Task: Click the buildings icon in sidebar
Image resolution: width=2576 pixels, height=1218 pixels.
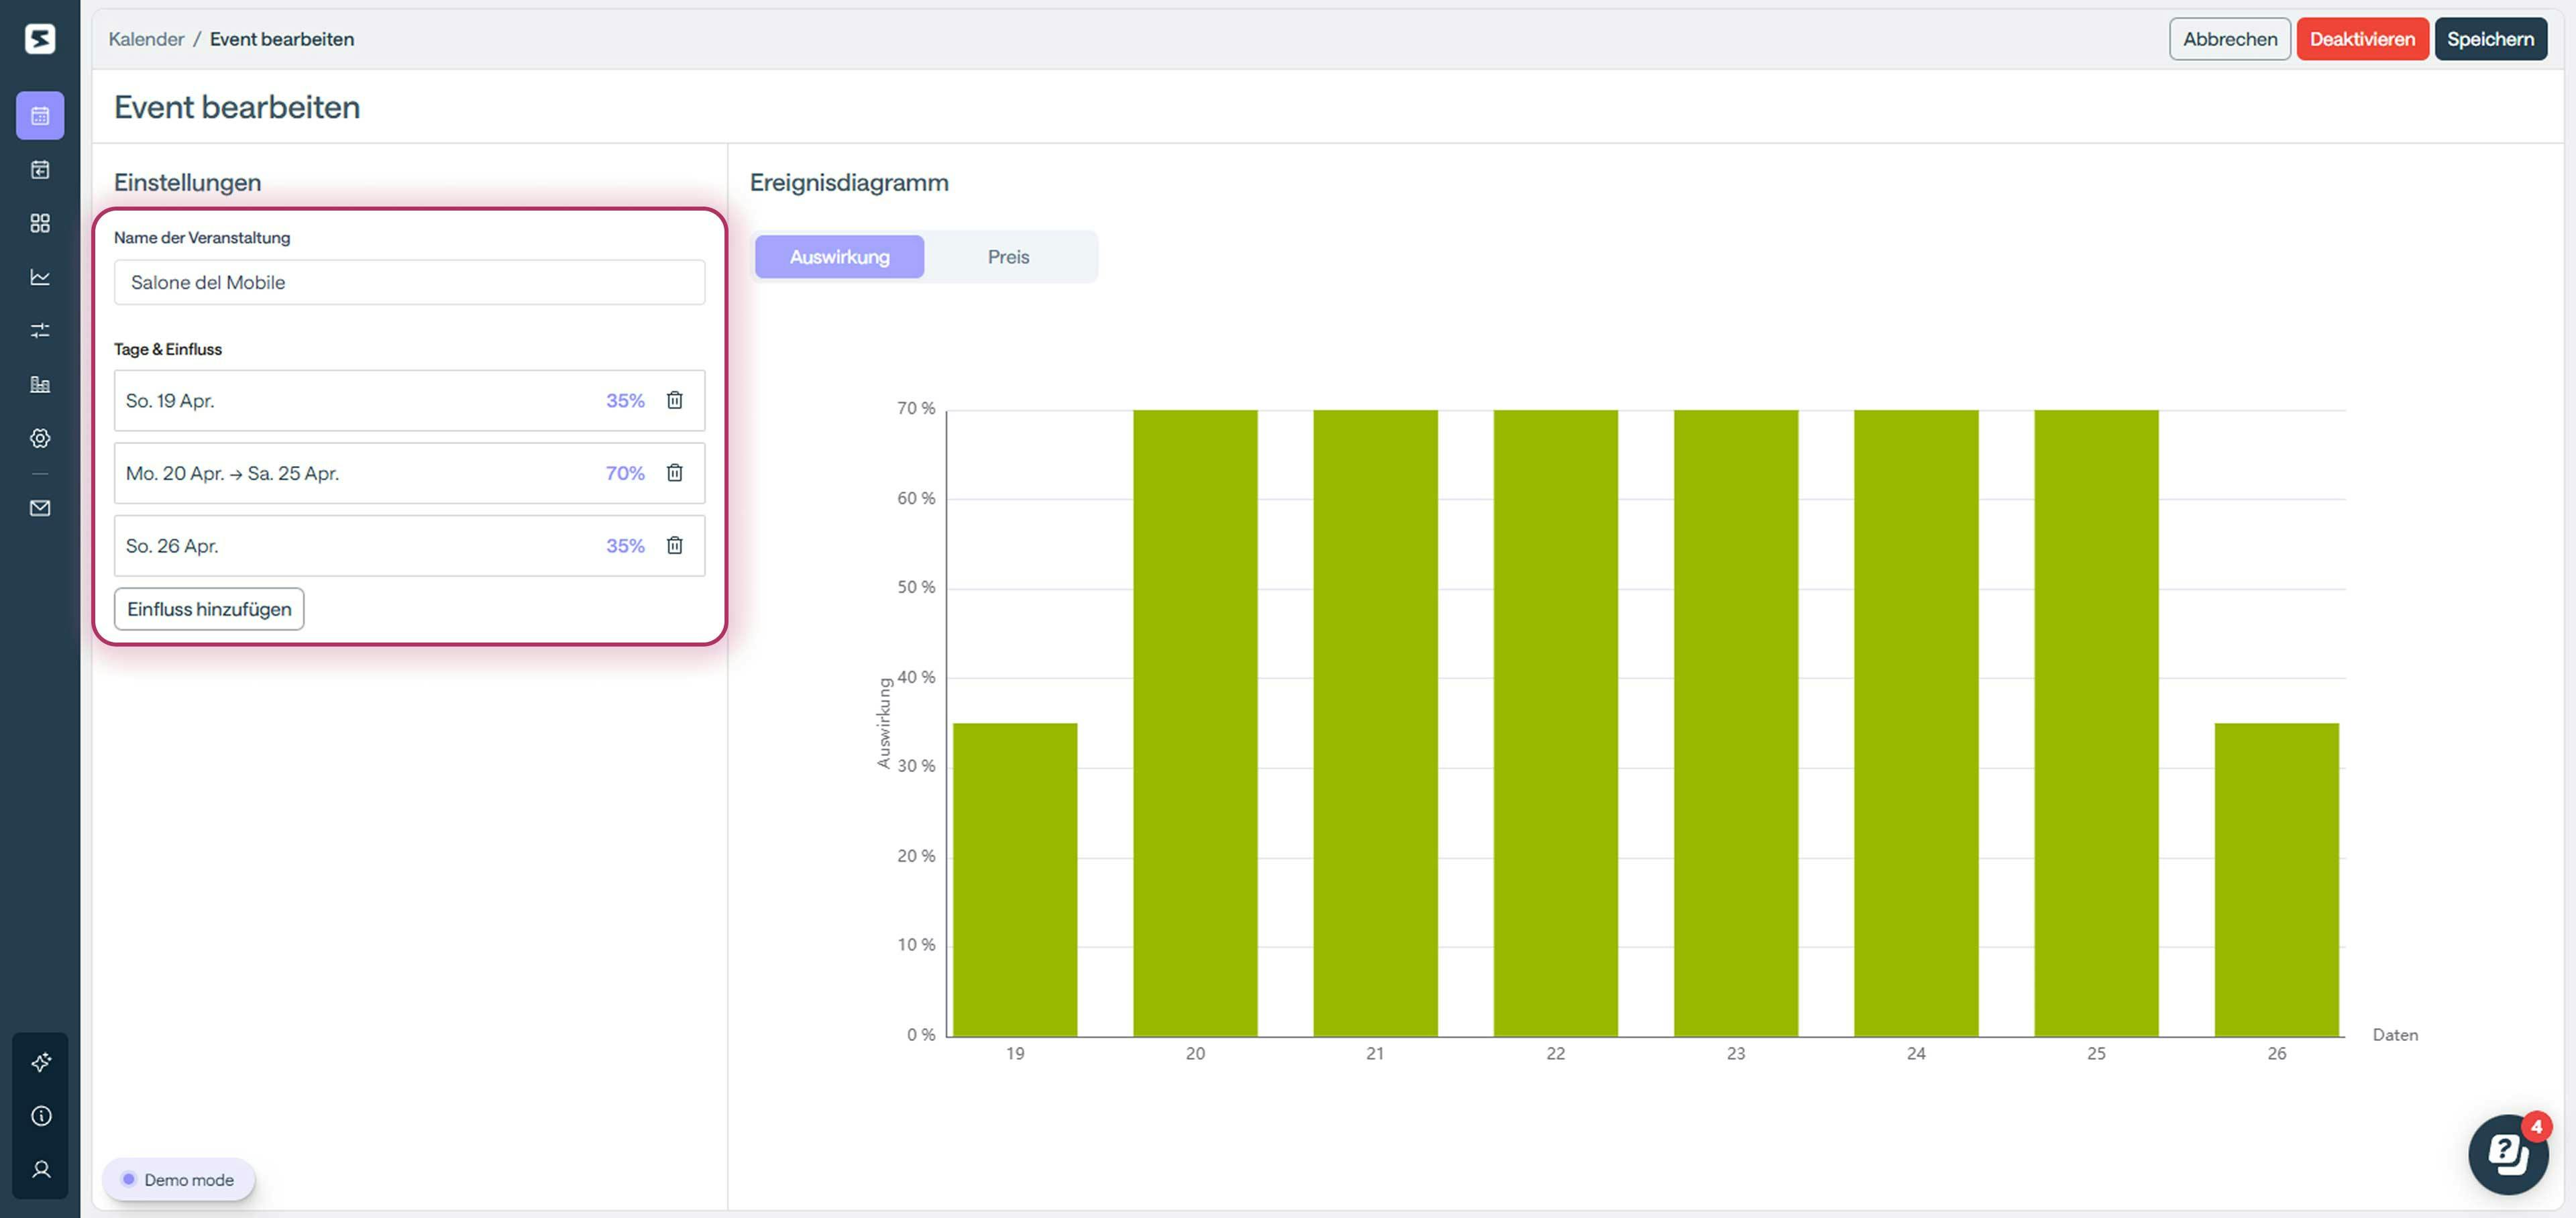Action: click(40, 384)
